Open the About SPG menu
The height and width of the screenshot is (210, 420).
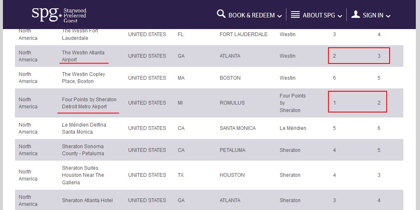click(318, 15)
